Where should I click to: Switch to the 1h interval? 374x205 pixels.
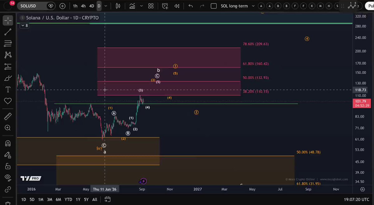tap(75, 6)
